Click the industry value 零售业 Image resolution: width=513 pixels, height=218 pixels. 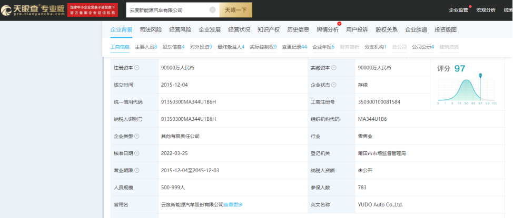point(366,136)
